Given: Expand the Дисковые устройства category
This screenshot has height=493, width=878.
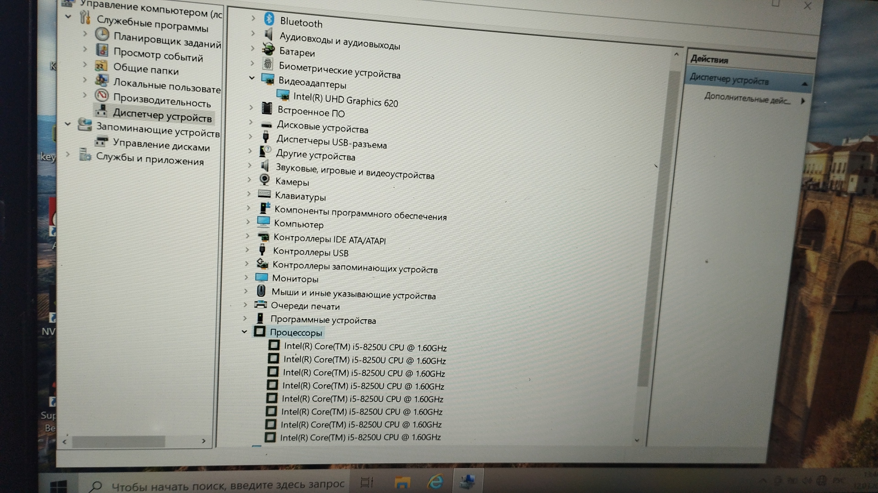Looking at the screenshot, I should point(251,122).
